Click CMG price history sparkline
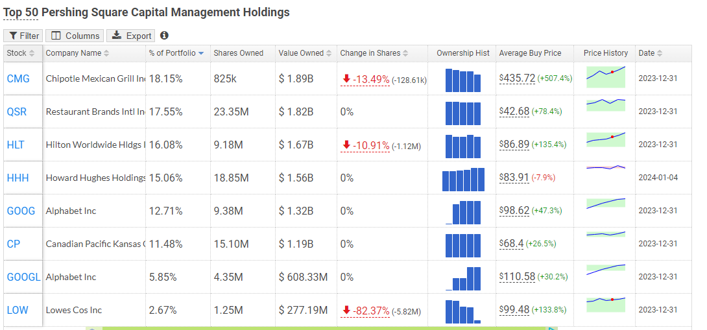The width and height of the screenshot is (707, 330). pos(606,77)
